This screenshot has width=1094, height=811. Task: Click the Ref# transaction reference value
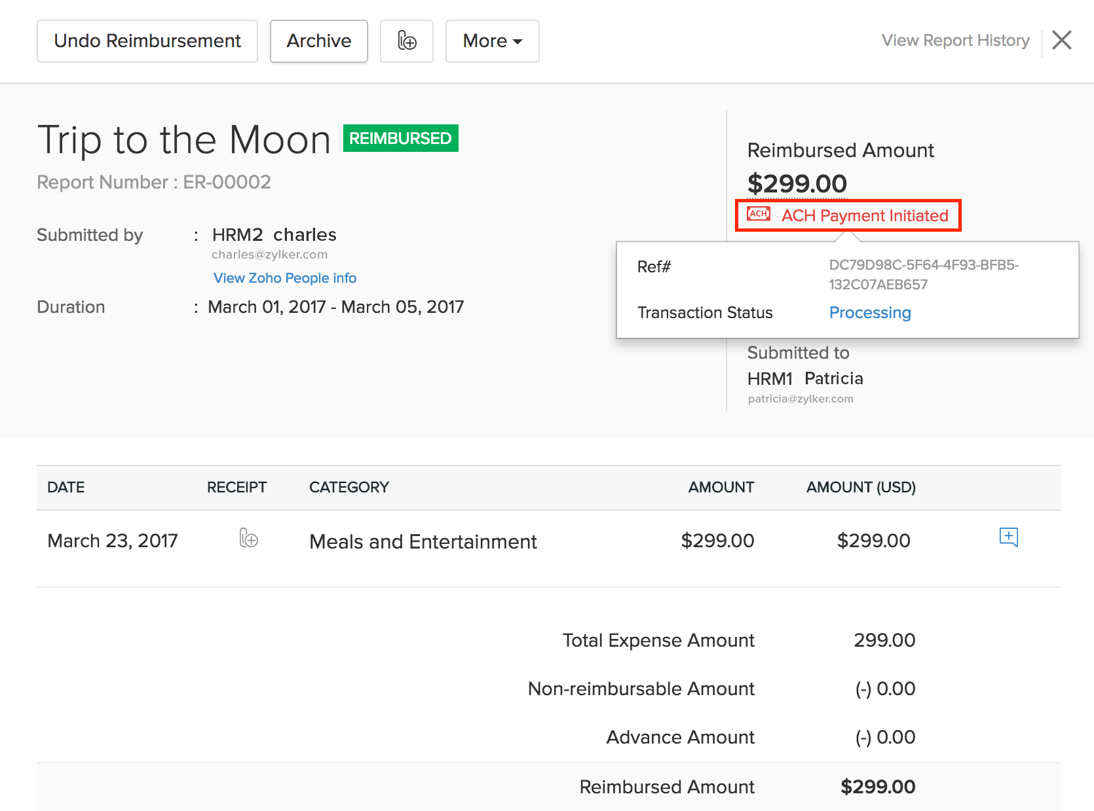pos(921,275)
